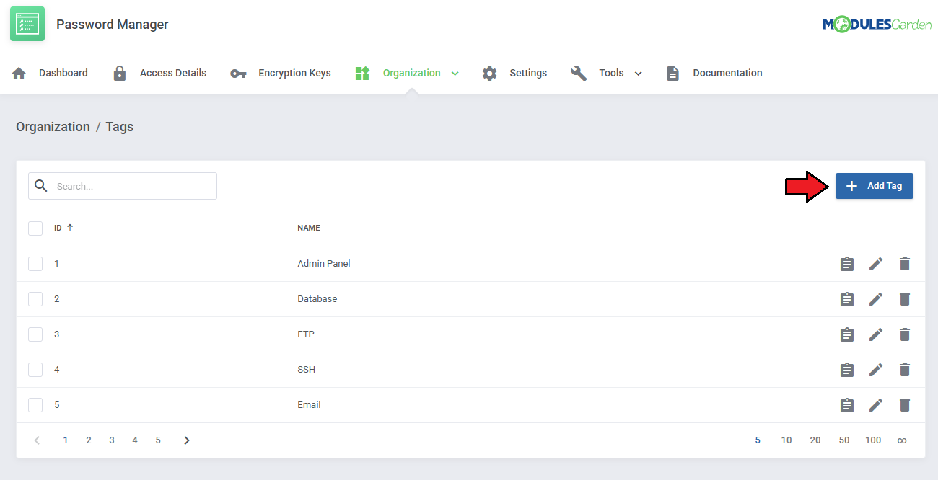
Task: Click the Password Manager app logo icon
Action: click(x=27, y=24)
